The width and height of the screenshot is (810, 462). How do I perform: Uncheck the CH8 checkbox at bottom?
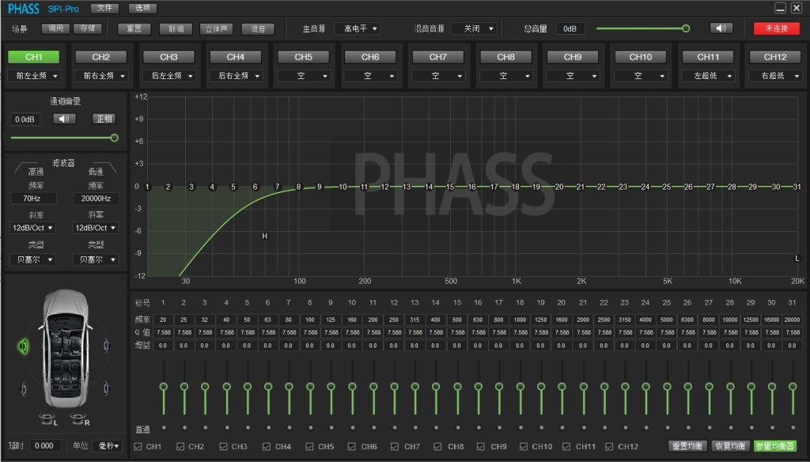[437, 446]
